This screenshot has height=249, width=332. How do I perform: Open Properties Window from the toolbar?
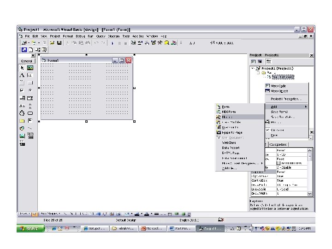click(140, 43)
